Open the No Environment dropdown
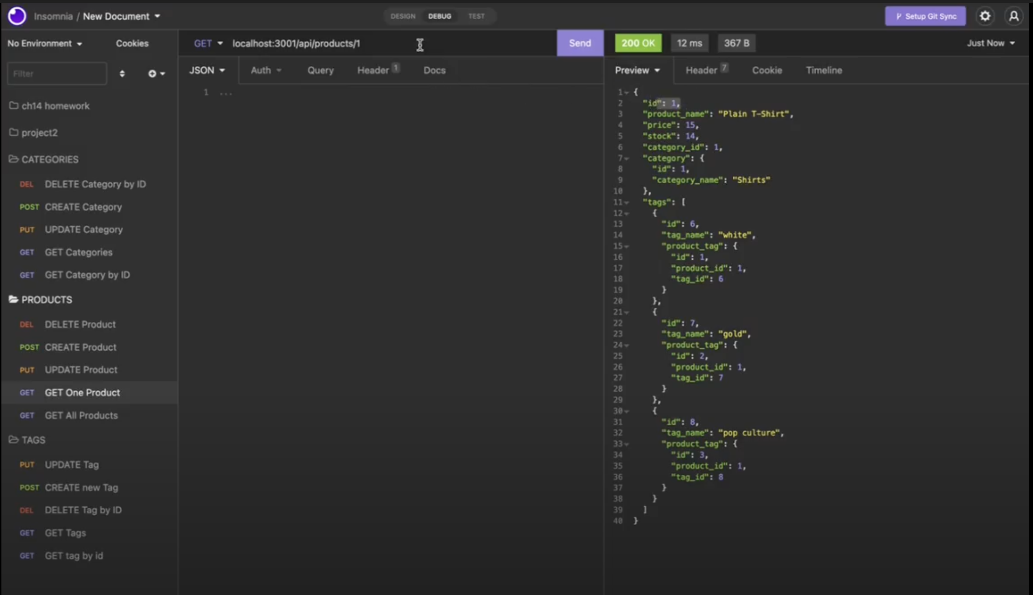The width and height of the screenshot is (1033, 595). pyautogui.click(x=45, y=43)
